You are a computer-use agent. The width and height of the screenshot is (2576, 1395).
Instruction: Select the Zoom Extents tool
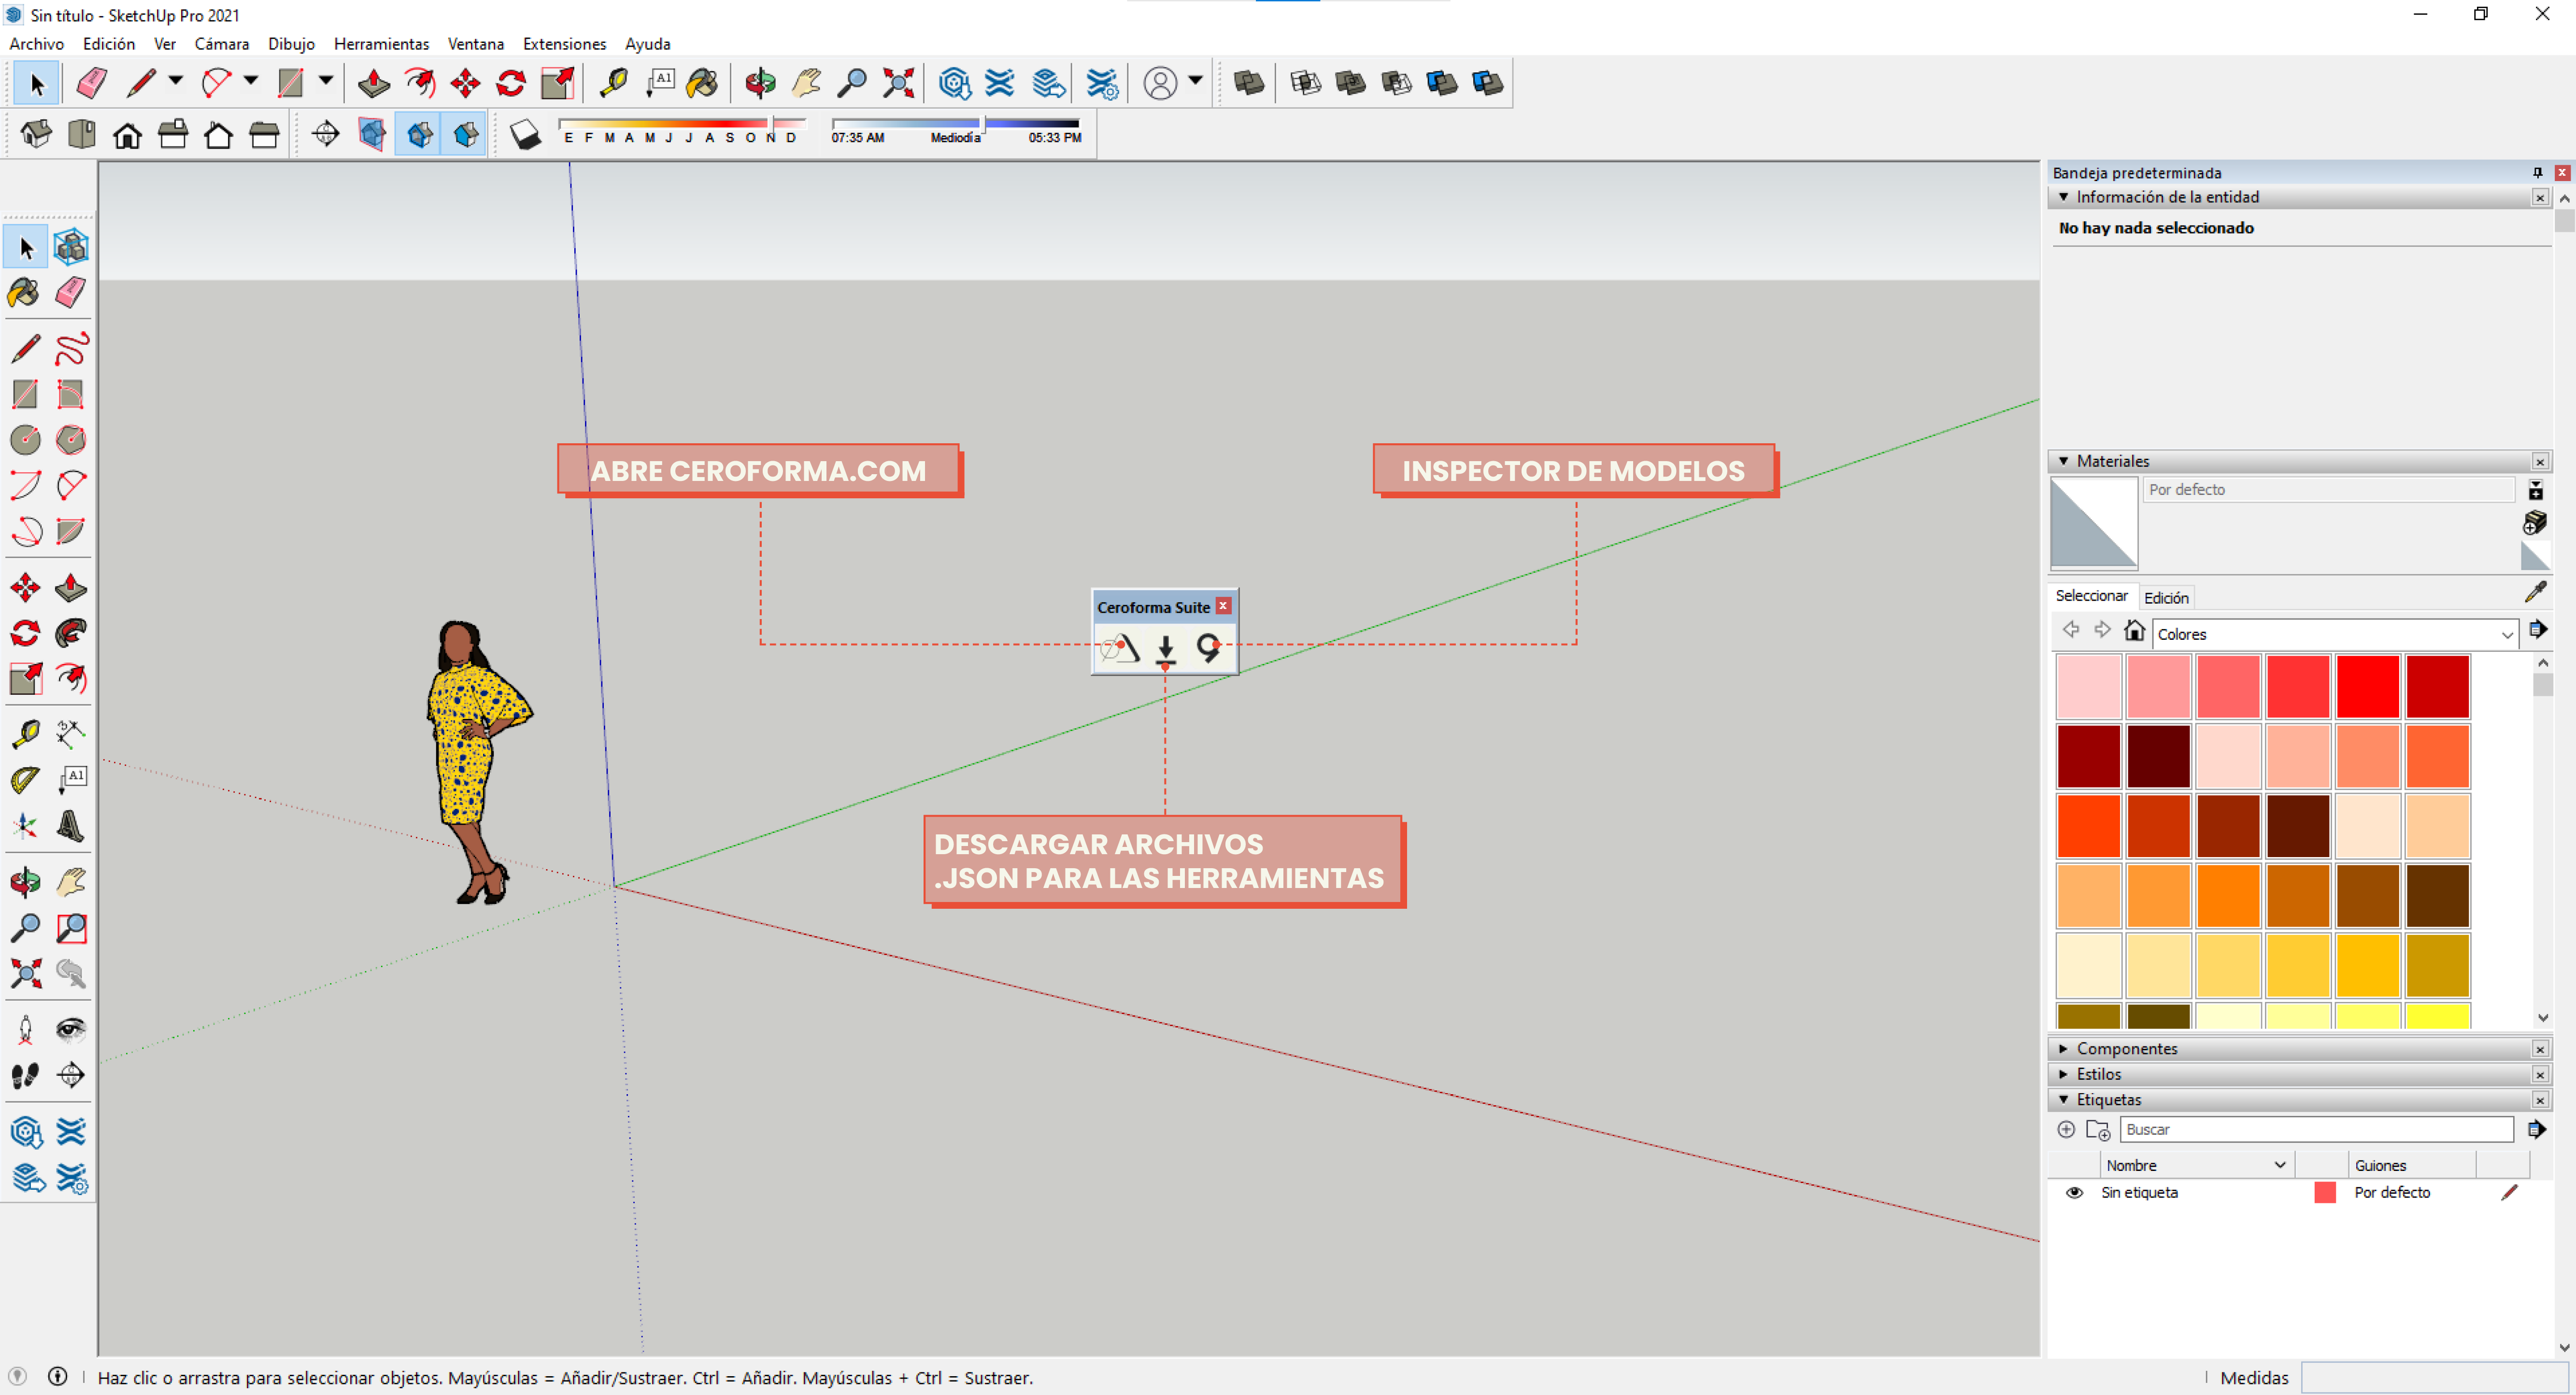click(x=898, y=83)
